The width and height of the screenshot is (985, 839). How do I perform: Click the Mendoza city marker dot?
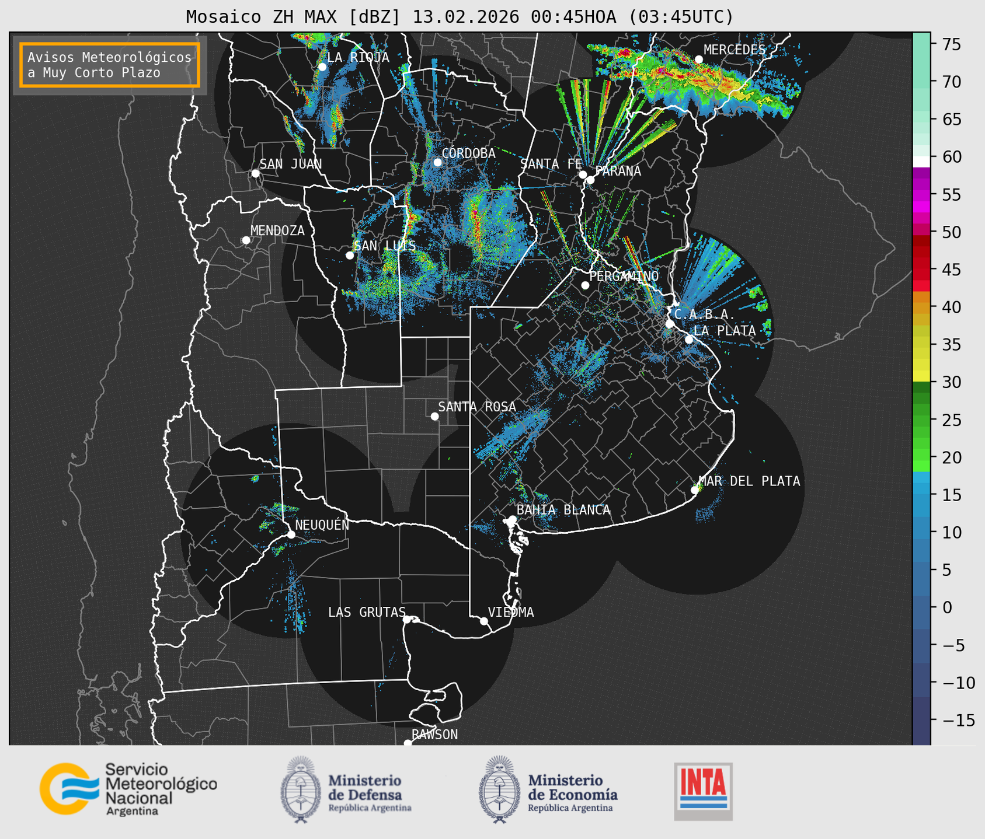[x=246, y=240]
